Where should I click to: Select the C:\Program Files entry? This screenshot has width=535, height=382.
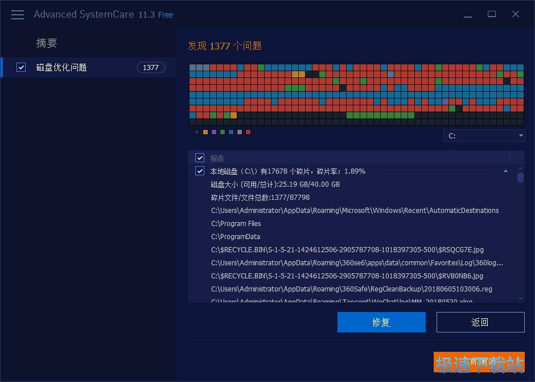(x=236, y=224)
